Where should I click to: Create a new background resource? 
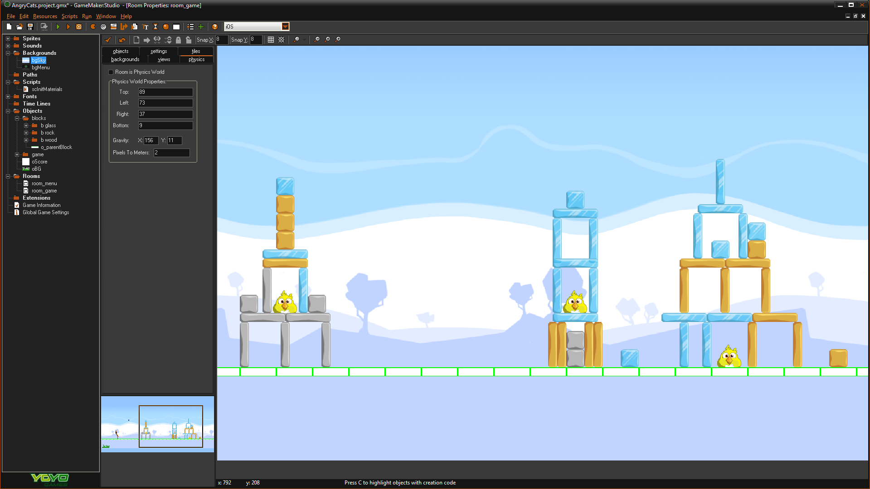click(113, 27)
